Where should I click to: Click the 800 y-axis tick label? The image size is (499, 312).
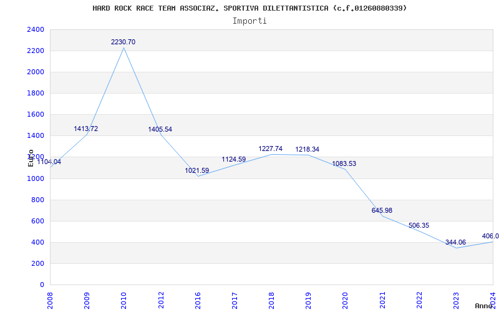38,200
